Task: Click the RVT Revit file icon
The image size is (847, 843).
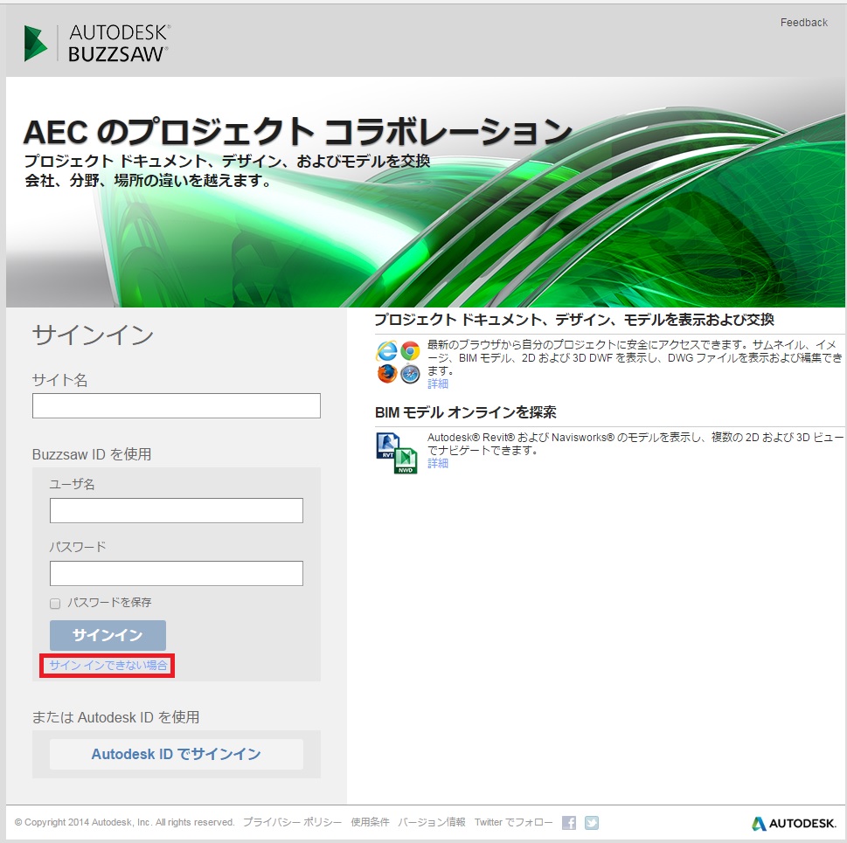Action: point(388,446)
